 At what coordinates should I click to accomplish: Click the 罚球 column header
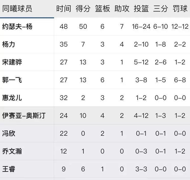[180, 9]
